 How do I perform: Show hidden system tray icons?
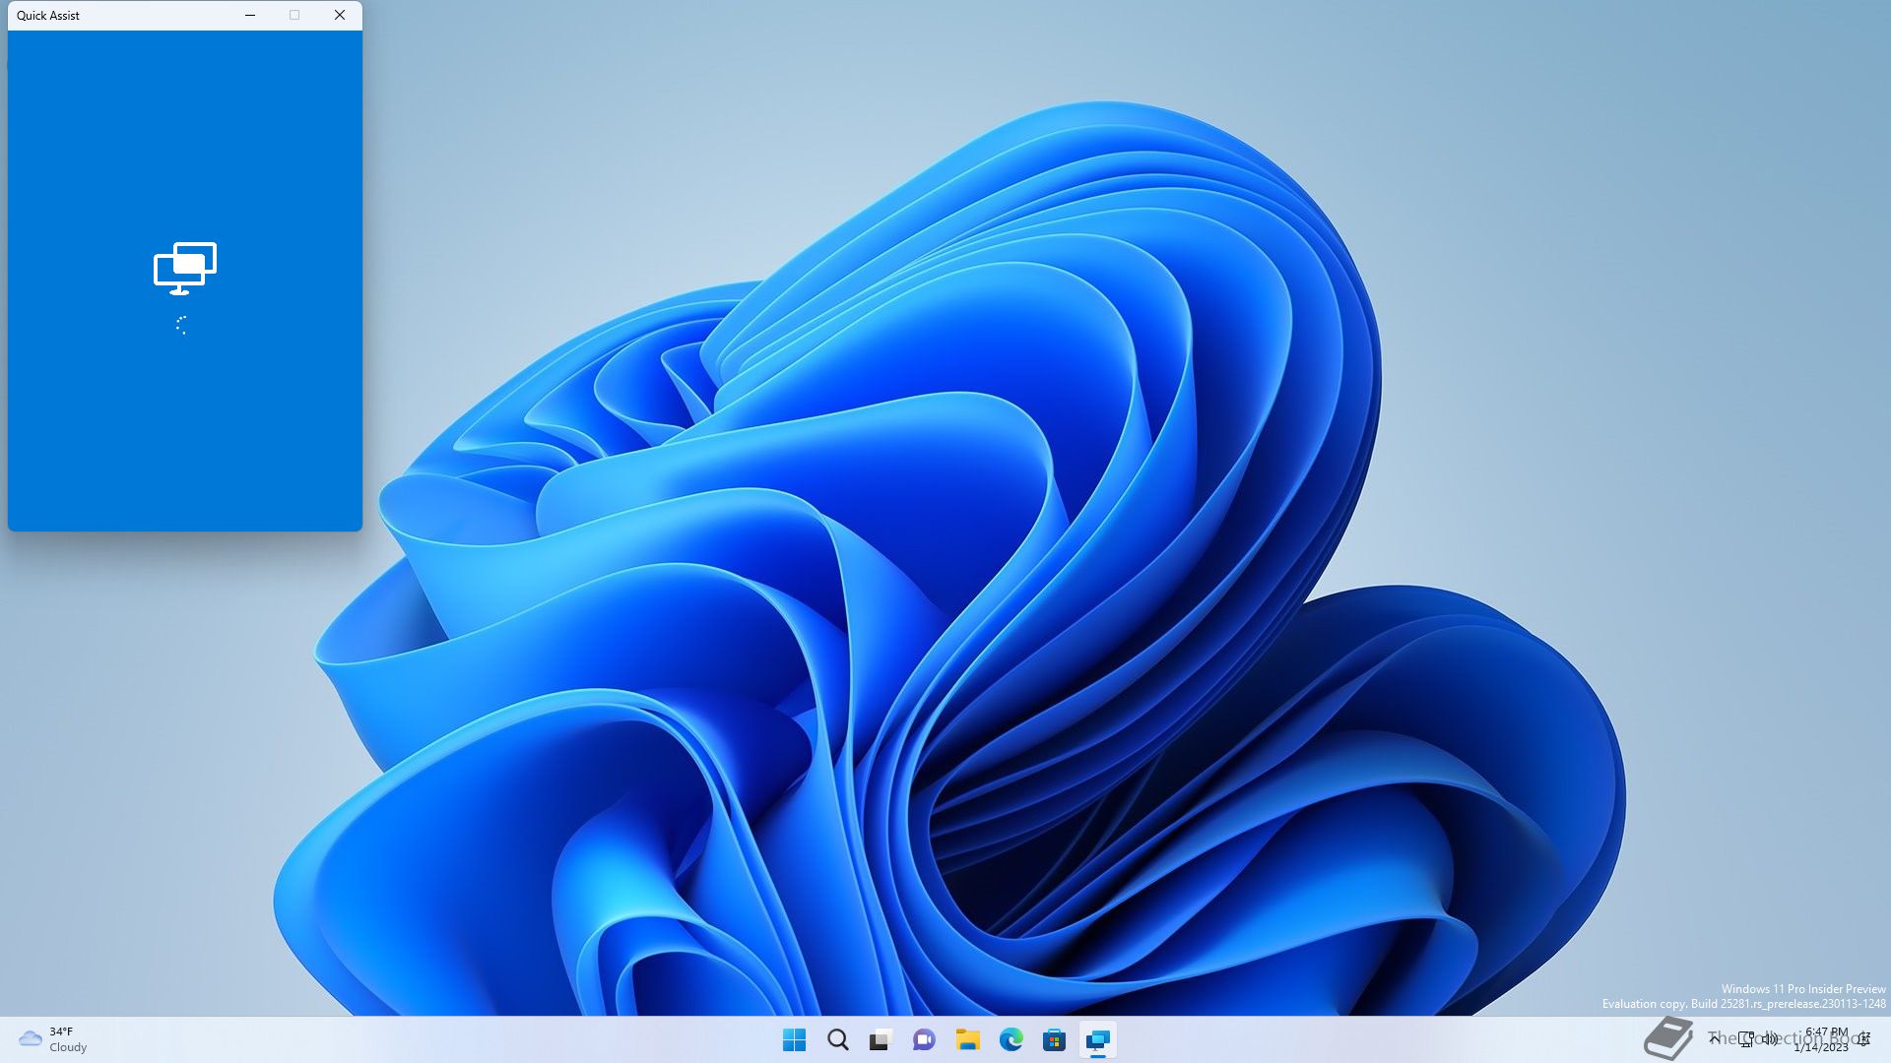(1715, 1038)
